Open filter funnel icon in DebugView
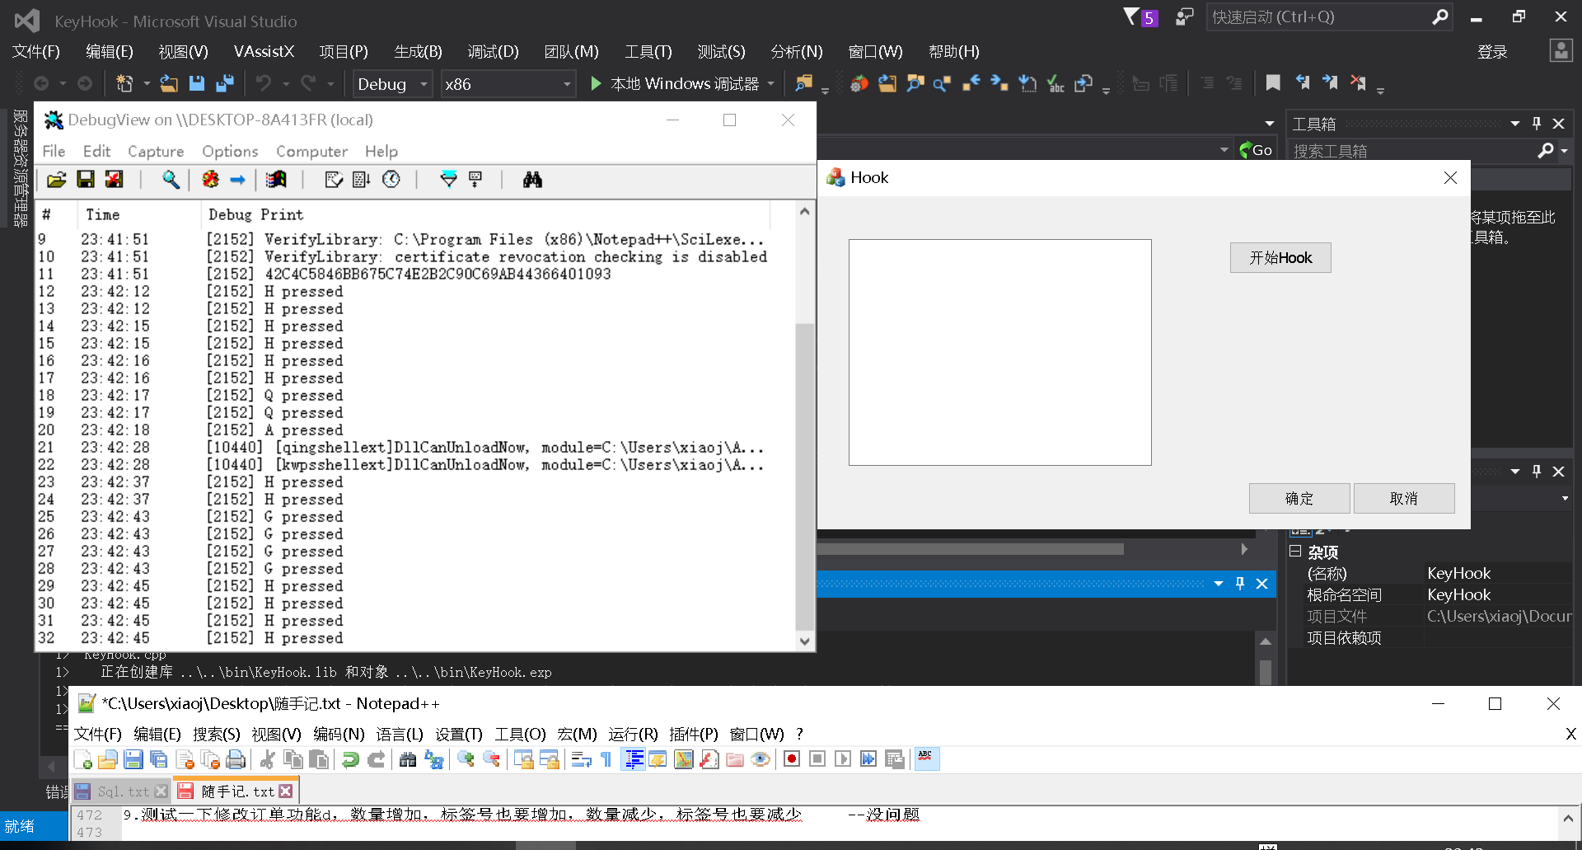 [x=448, y=180]
